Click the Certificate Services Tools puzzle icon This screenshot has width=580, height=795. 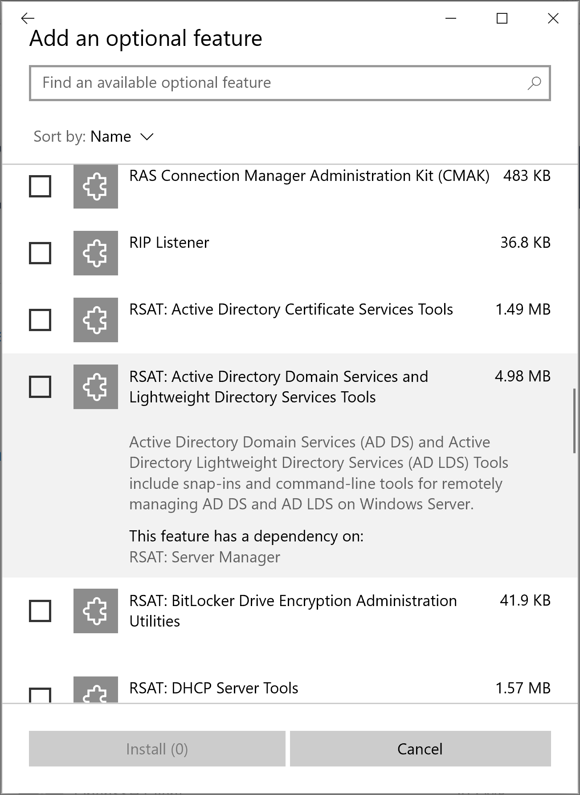[x=96, y=320]
